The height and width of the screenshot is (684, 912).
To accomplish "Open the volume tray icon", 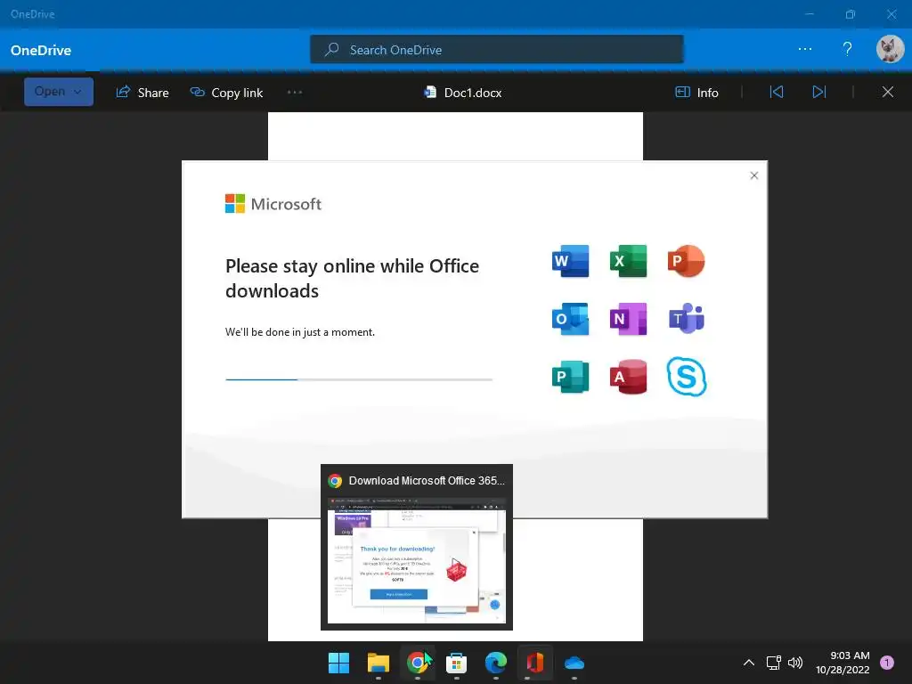I will point(795,663).
